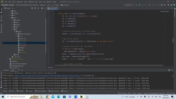Click the editor vertical scrollbar thumb
The width and height of the screenshot is (176, 99).
(x=173, y=40)
